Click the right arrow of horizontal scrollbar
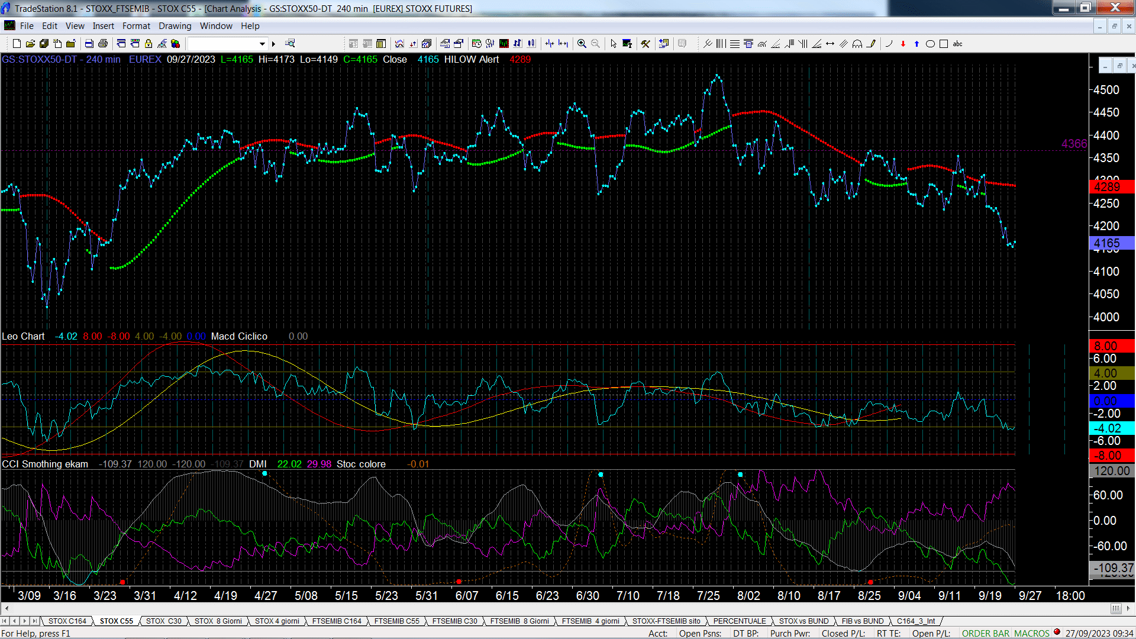The width and height of the screenshot is (1136, 639). (1128, 609)
